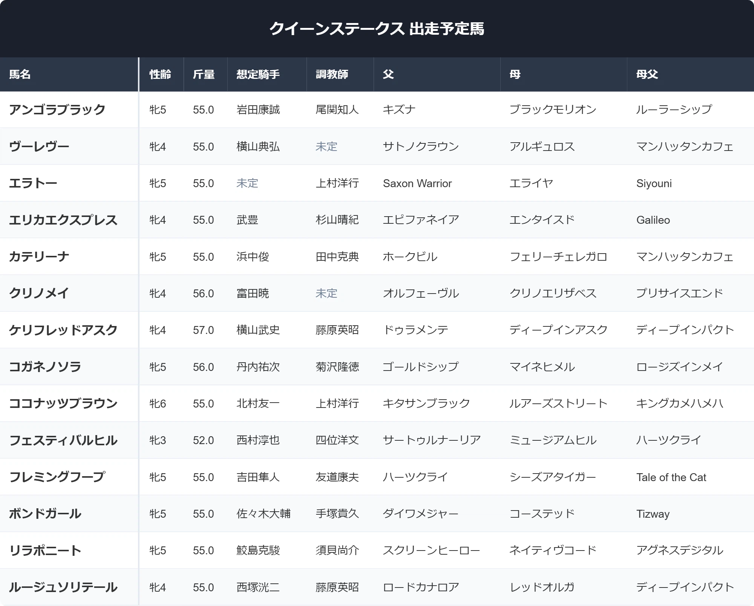This screenshot has width=754, height=606.
Task: Click 未定 jockey in エラトー row
Action: tap(247, 183)
